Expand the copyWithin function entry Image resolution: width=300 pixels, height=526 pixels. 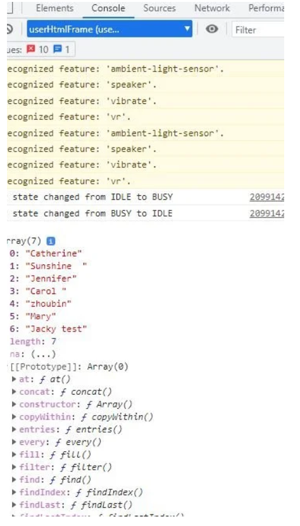(x=14, y=416)
